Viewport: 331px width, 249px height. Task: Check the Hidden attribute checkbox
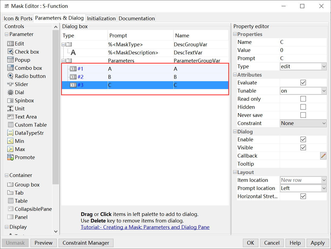pyautogui.click(x=303, y=107)
